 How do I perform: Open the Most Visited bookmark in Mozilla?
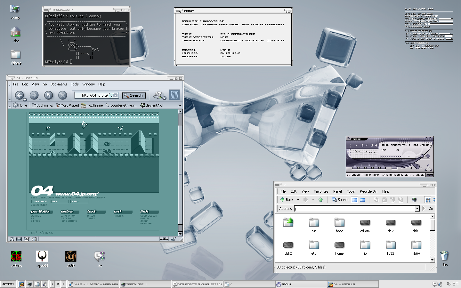[x=67, y=105]
